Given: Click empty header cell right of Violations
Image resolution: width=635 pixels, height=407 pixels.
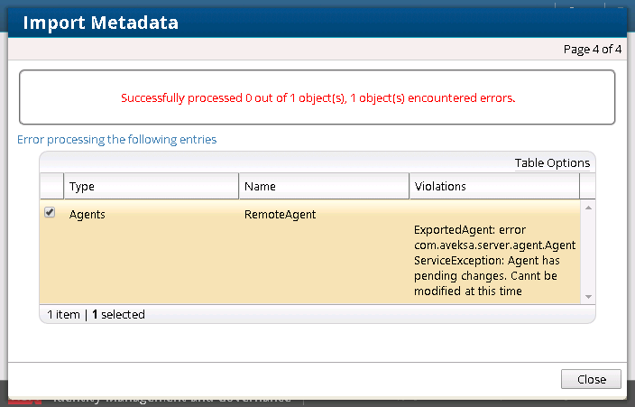Looking at the screenshot, I should [587, 187].
